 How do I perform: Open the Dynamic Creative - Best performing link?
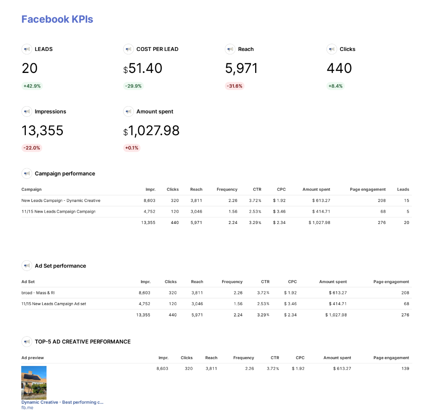(x=62, y=402)
